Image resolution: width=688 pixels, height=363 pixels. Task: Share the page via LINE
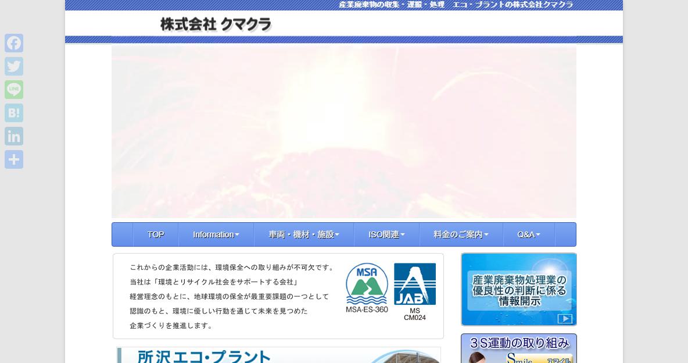tap(14, 90)
